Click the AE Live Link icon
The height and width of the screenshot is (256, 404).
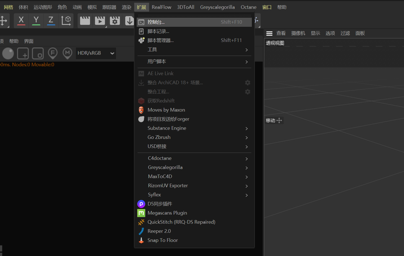141,73
